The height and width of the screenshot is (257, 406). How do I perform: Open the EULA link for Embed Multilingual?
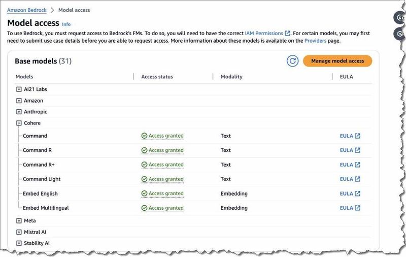(350, 208)
